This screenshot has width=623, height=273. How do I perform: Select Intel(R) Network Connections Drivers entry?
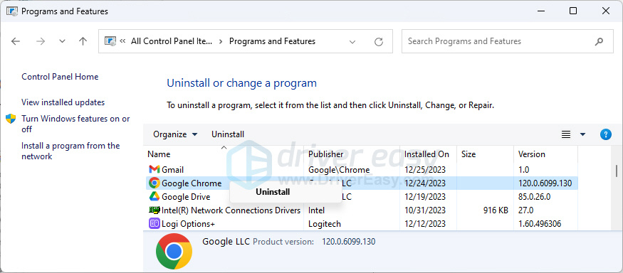coord(231,210)
